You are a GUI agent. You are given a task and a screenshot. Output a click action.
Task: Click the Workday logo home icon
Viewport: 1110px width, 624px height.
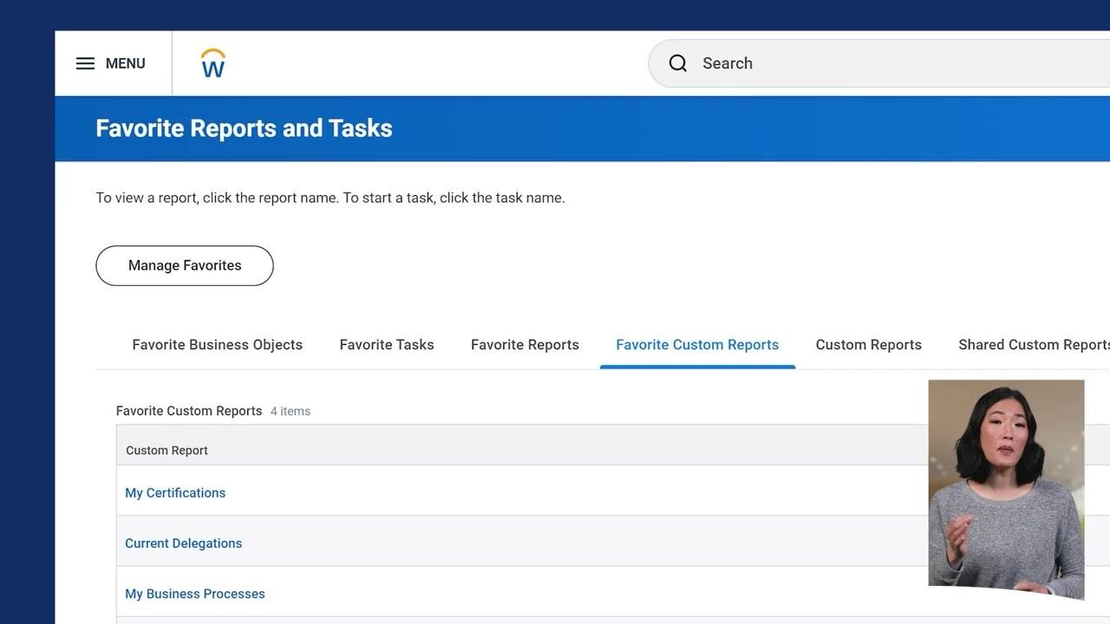tap(213, 63)
